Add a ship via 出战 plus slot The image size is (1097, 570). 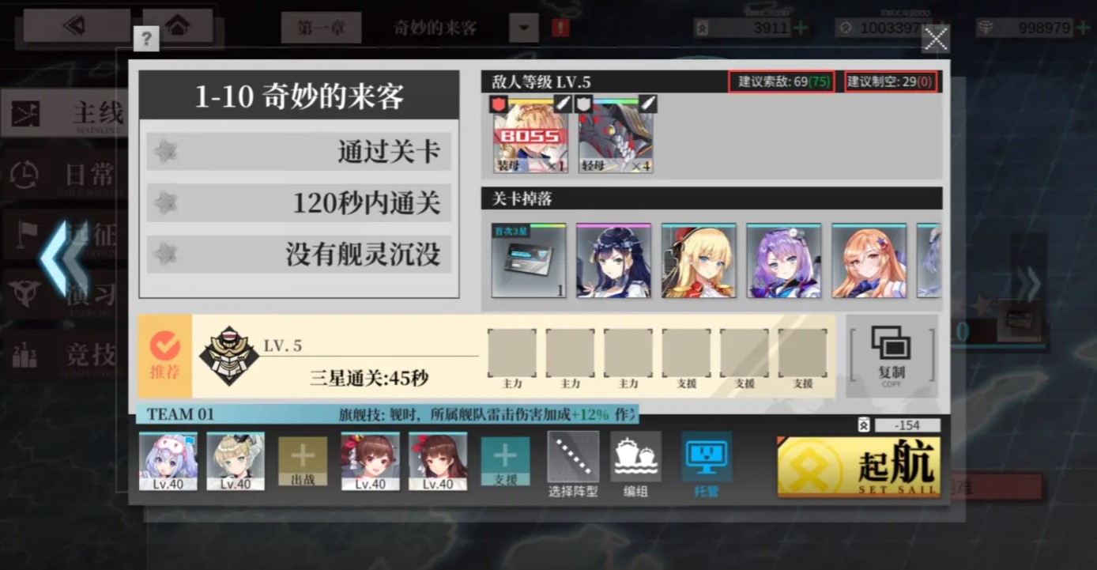(x=303, y=461)
